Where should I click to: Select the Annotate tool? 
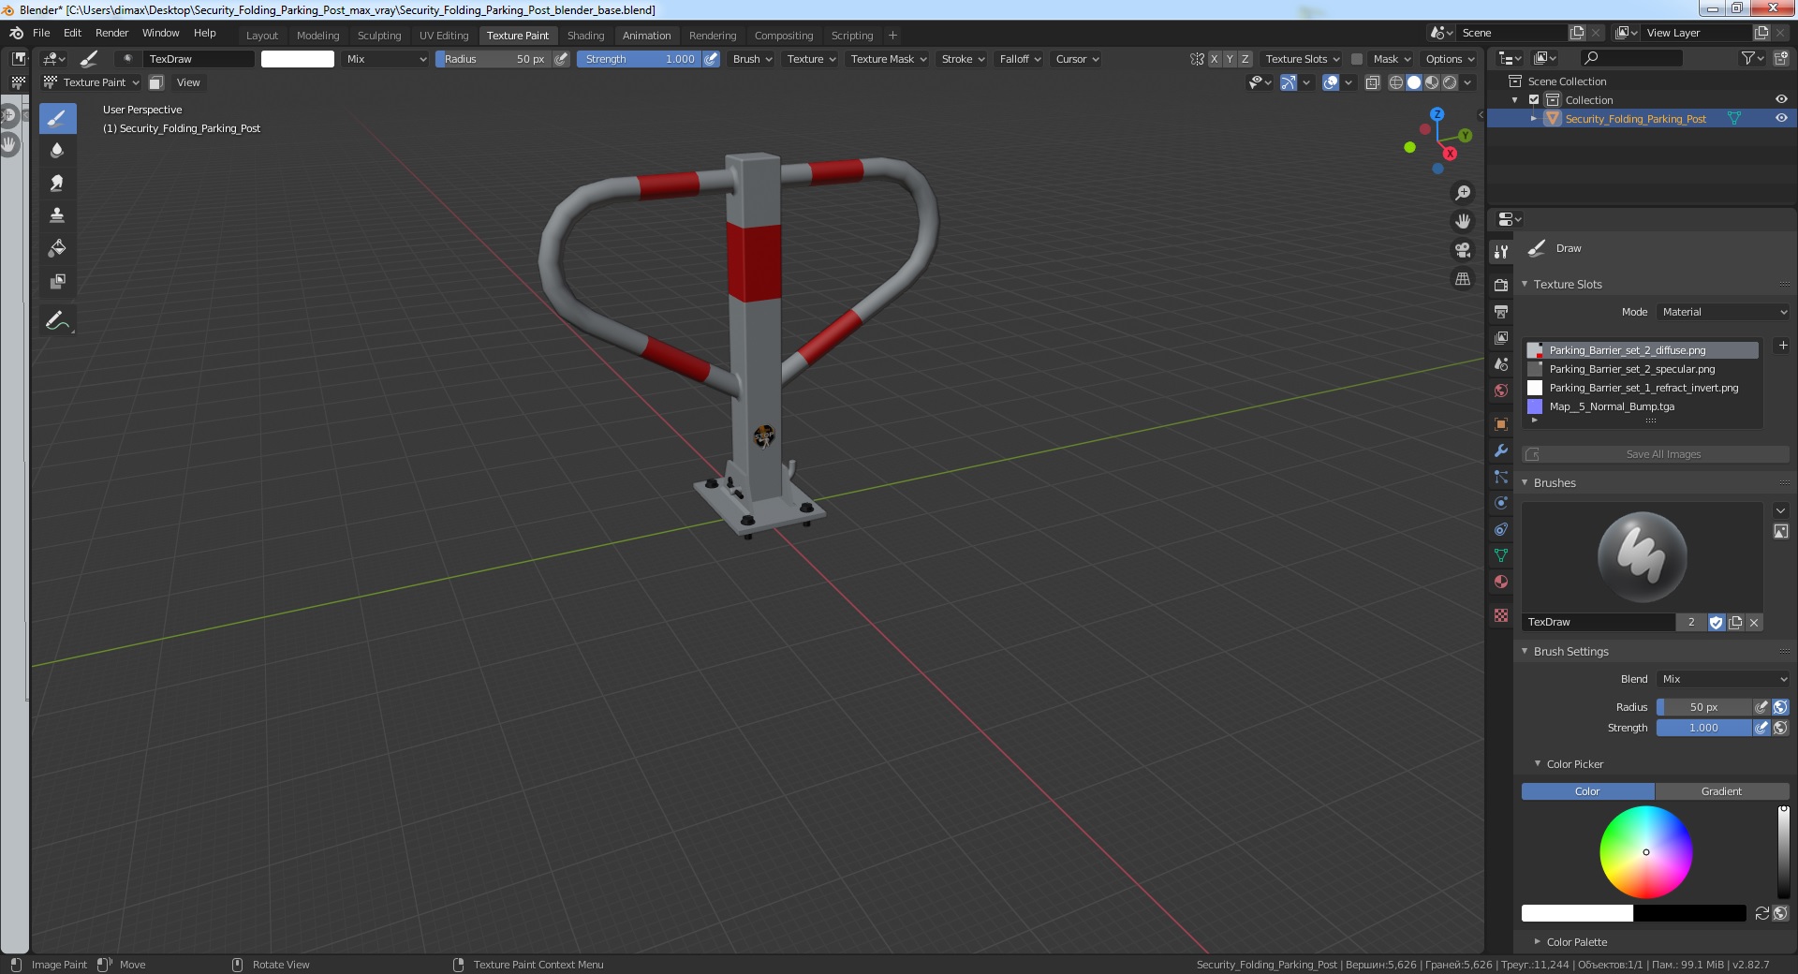coord(57,321)
